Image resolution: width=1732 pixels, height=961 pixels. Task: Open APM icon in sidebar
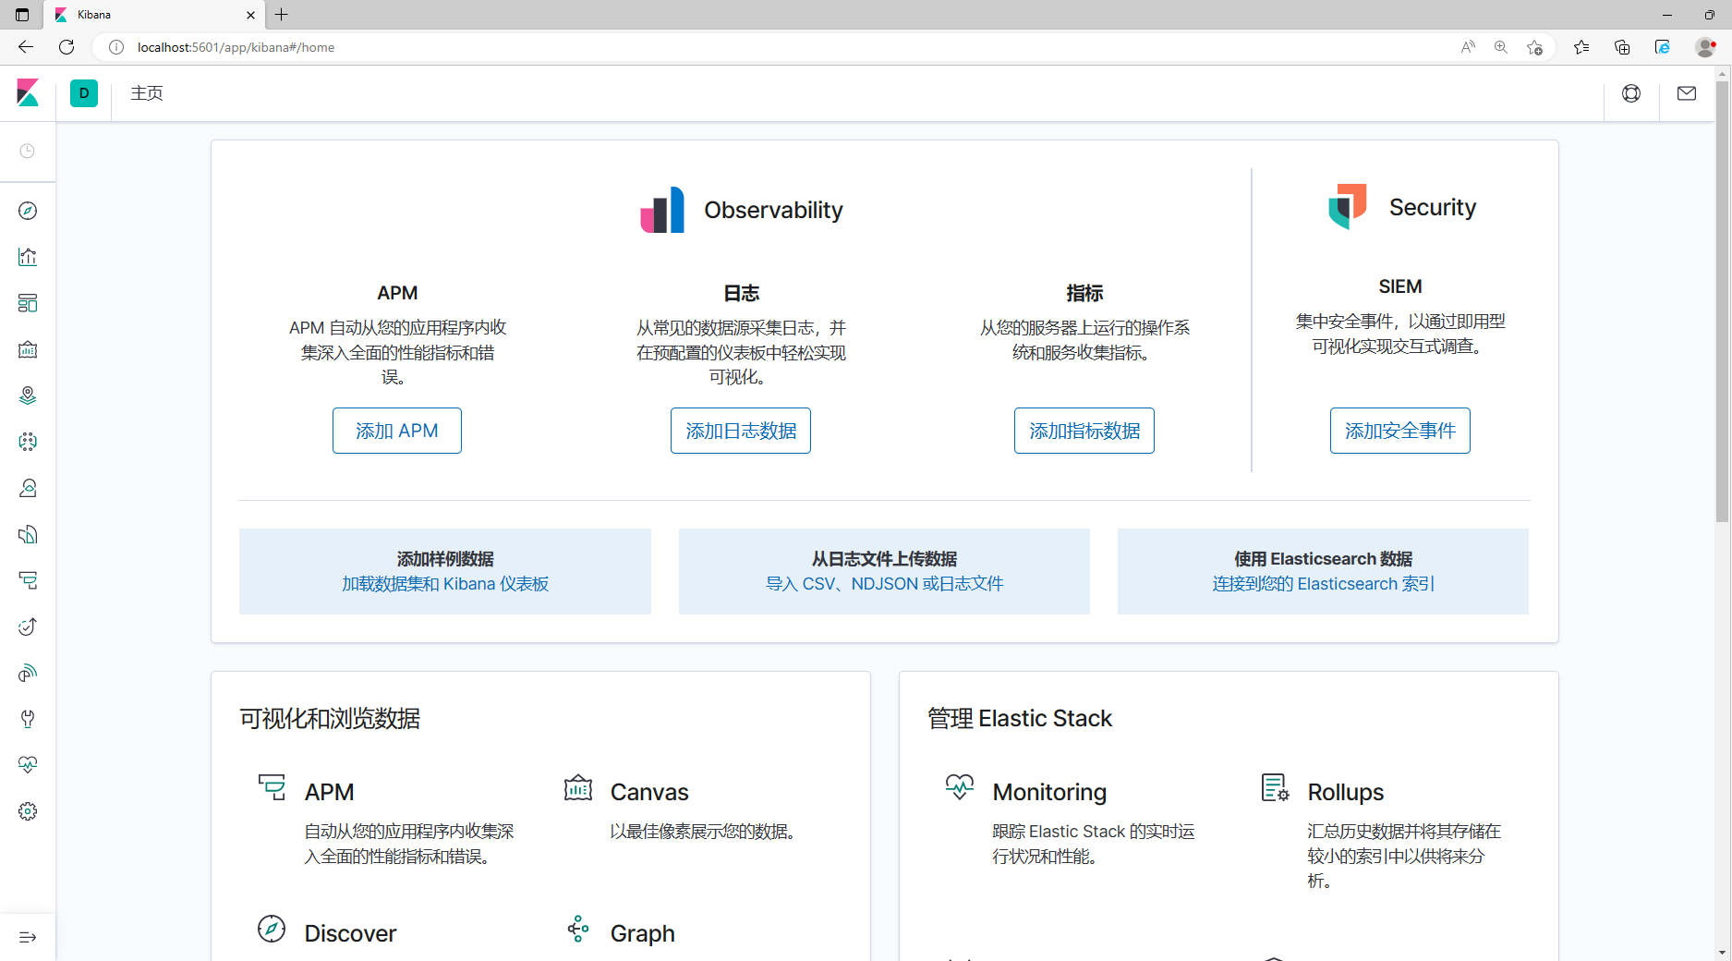coord(28,580)
